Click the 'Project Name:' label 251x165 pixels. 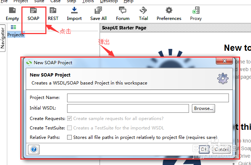click(45, 98)
